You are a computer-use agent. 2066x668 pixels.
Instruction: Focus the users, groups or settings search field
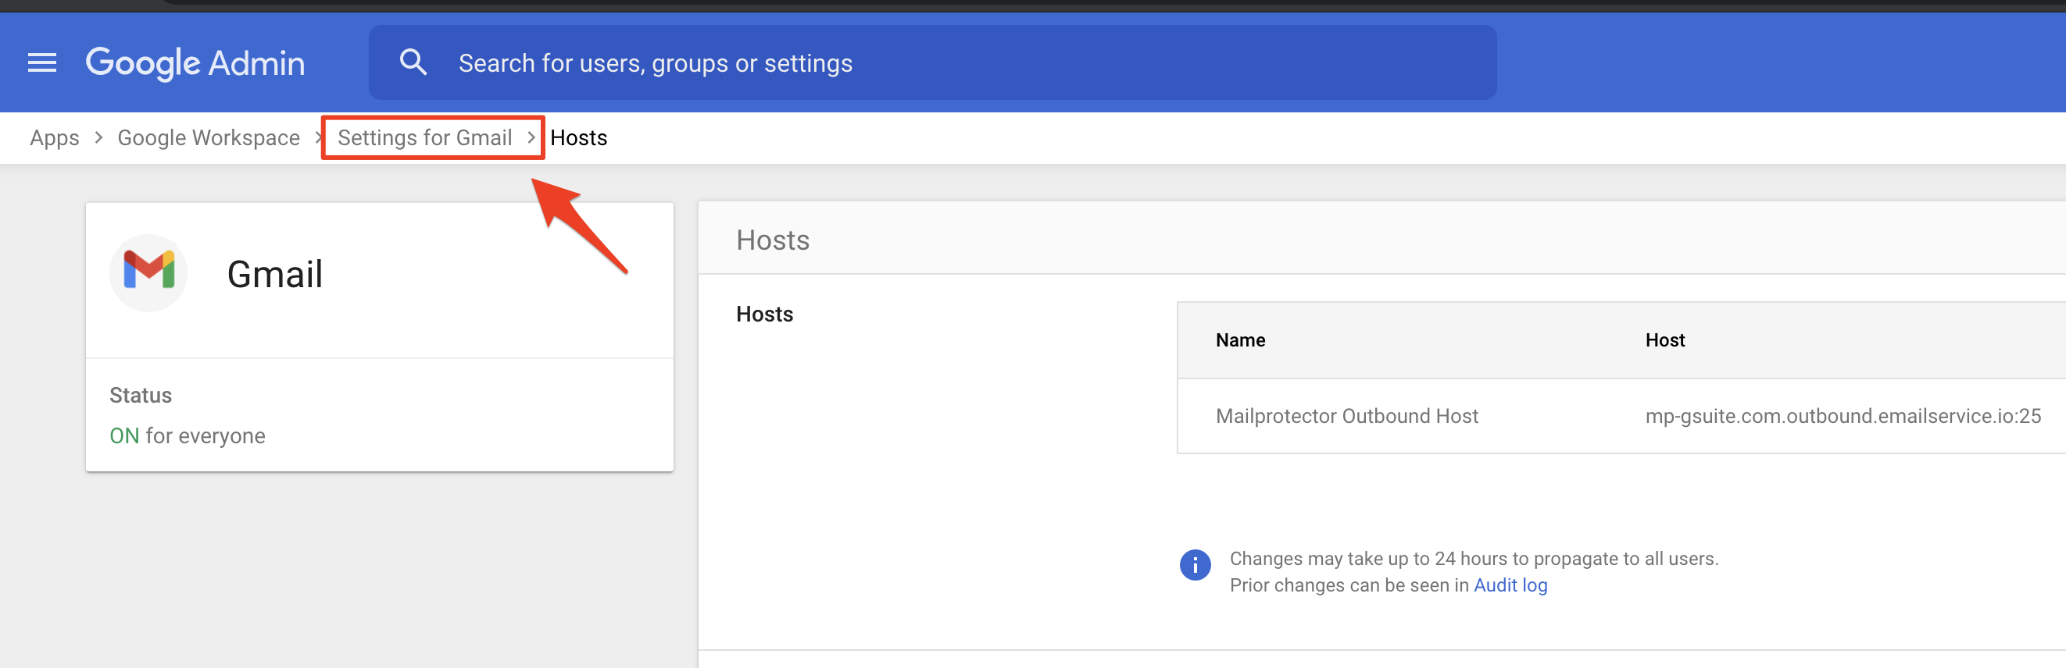pos(932,62)
